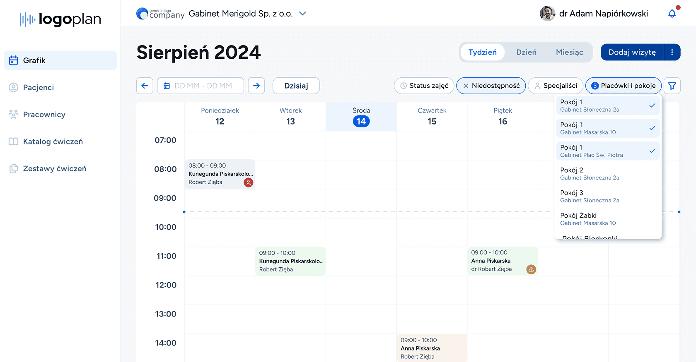Go to previous week with left arrow

(145, 86)
